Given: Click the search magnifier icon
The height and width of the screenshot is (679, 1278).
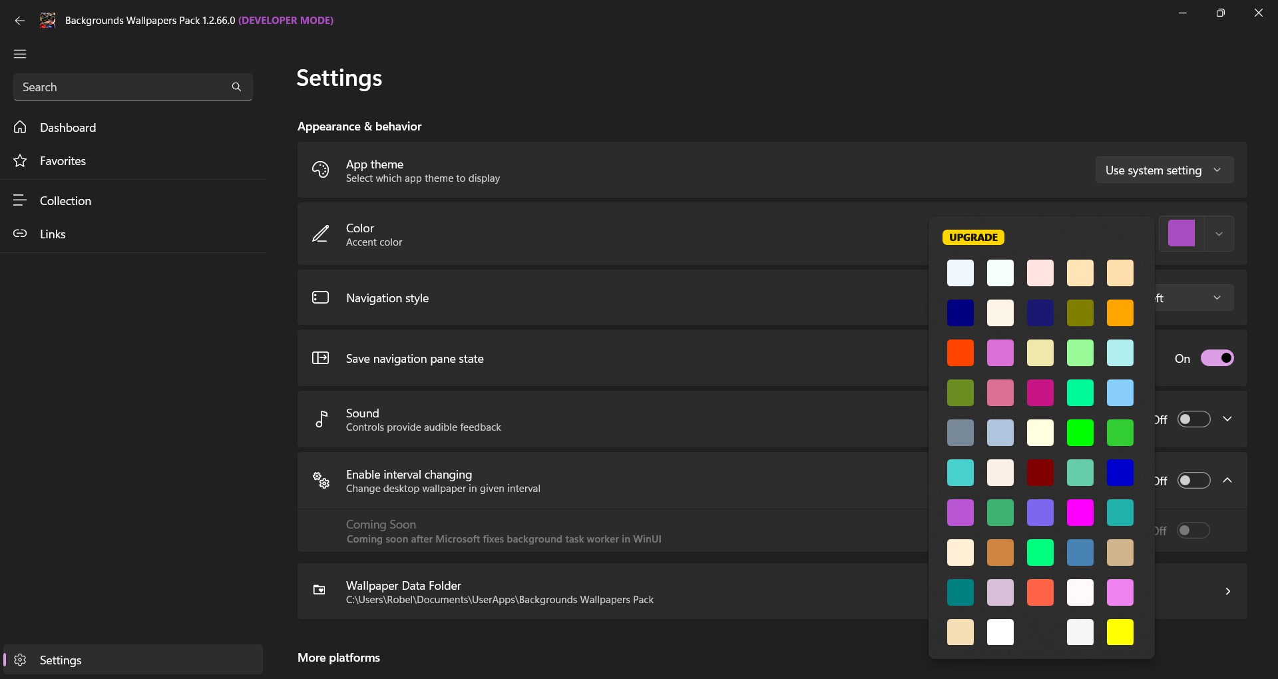Looking at the screenshot, I should pyautogui.click(x=236, y=87).
